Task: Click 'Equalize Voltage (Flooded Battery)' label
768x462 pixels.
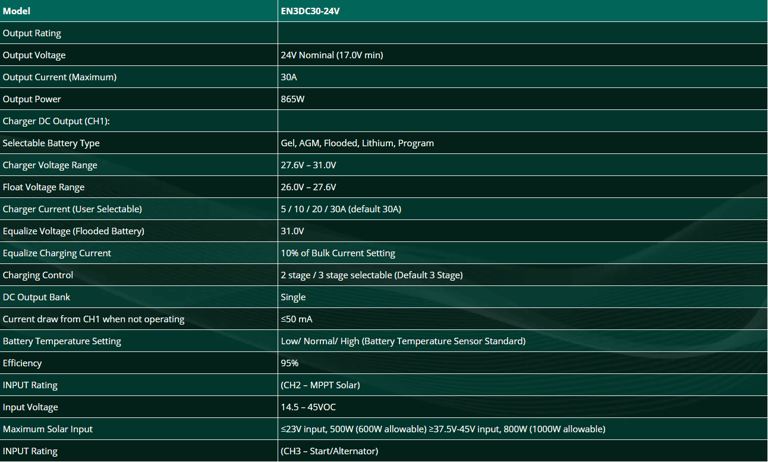Action: point(74,231)
